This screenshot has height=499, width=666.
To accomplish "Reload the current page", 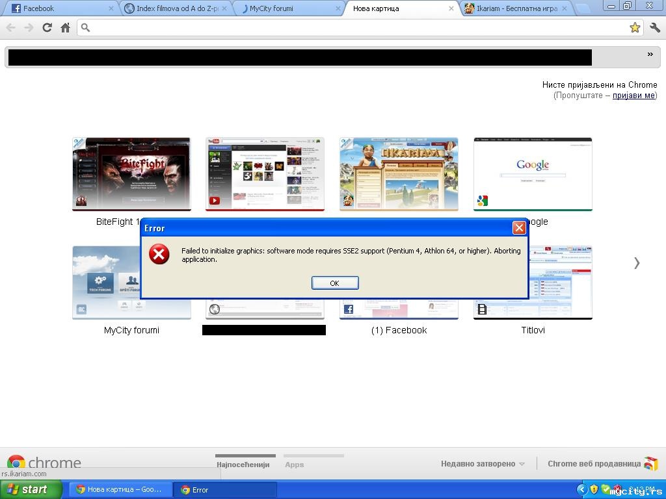I will [47, 27].
